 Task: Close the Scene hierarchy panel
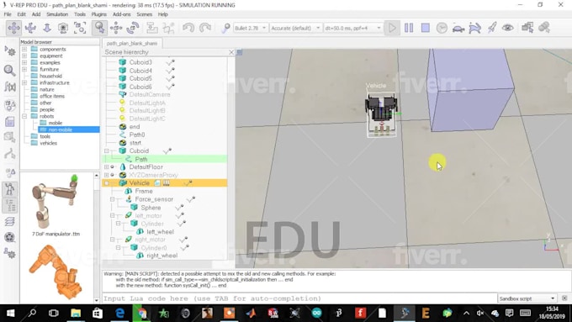(x=231, y=52)
